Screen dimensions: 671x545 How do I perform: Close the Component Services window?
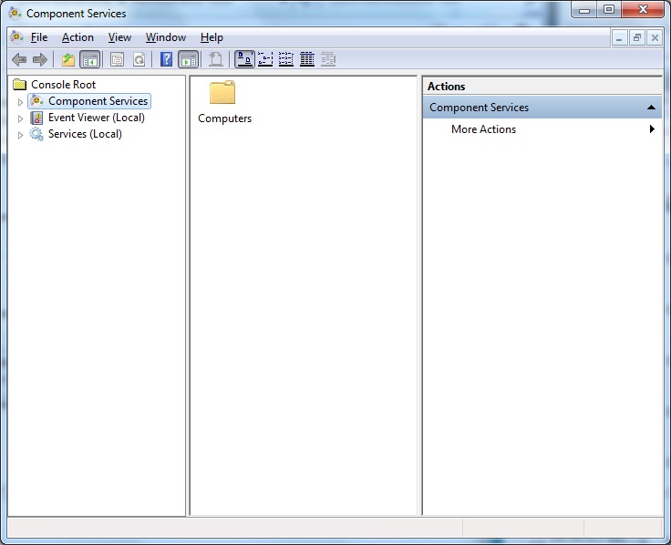tap(643, 10)
